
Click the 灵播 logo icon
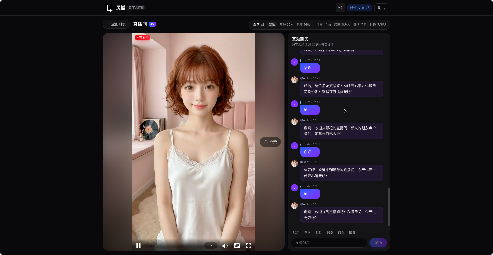point(109,8)
